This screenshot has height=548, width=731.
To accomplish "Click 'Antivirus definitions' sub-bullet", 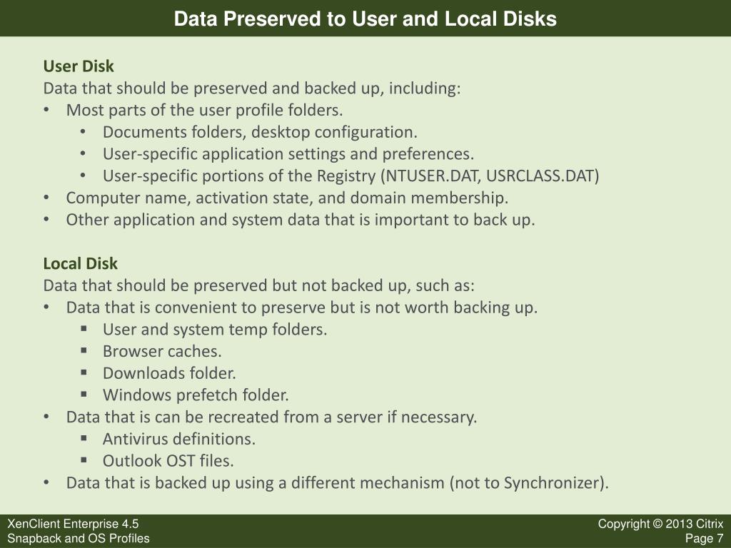I will click(179, 439).
